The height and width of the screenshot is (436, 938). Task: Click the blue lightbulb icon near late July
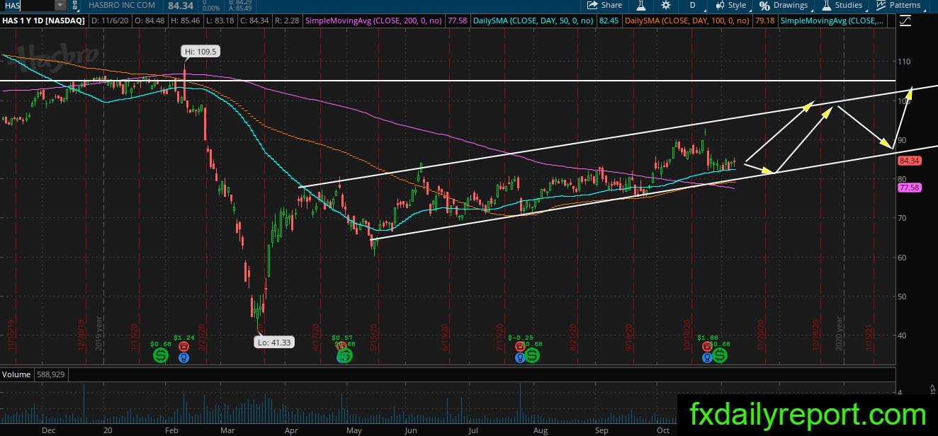tap(519, 358)
